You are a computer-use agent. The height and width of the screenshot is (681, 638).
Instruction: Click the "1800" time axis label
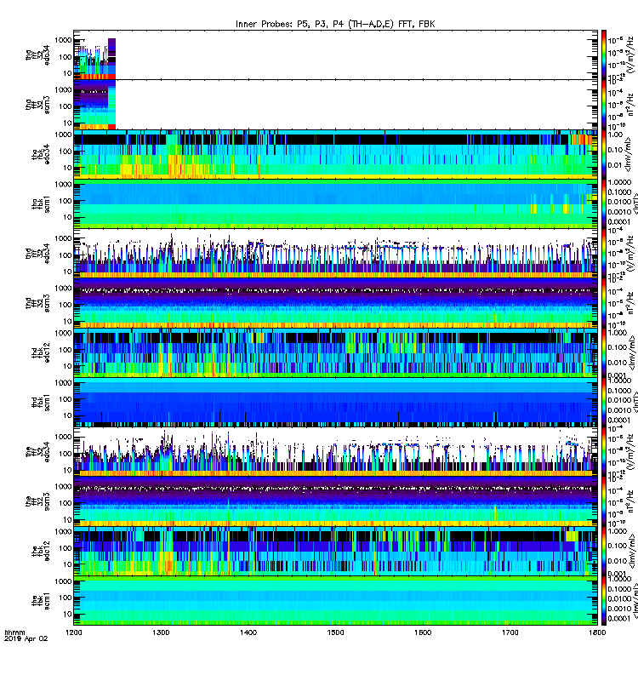pyautogui.click(x=597, y=632)
